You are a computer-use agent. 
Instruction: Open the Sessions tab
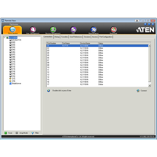87,37
